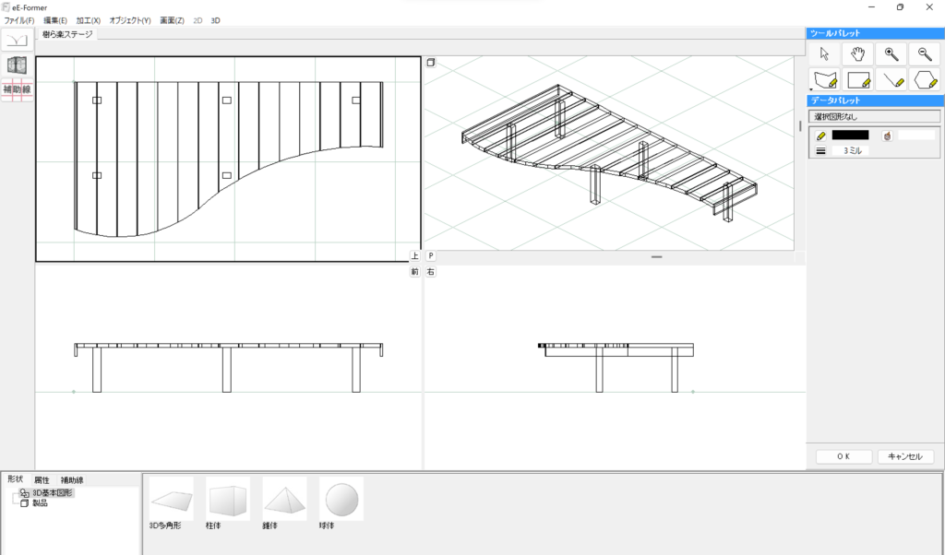
Task: Select the line drawing tool
Action: pyautogui.click(x=891, y=81)
